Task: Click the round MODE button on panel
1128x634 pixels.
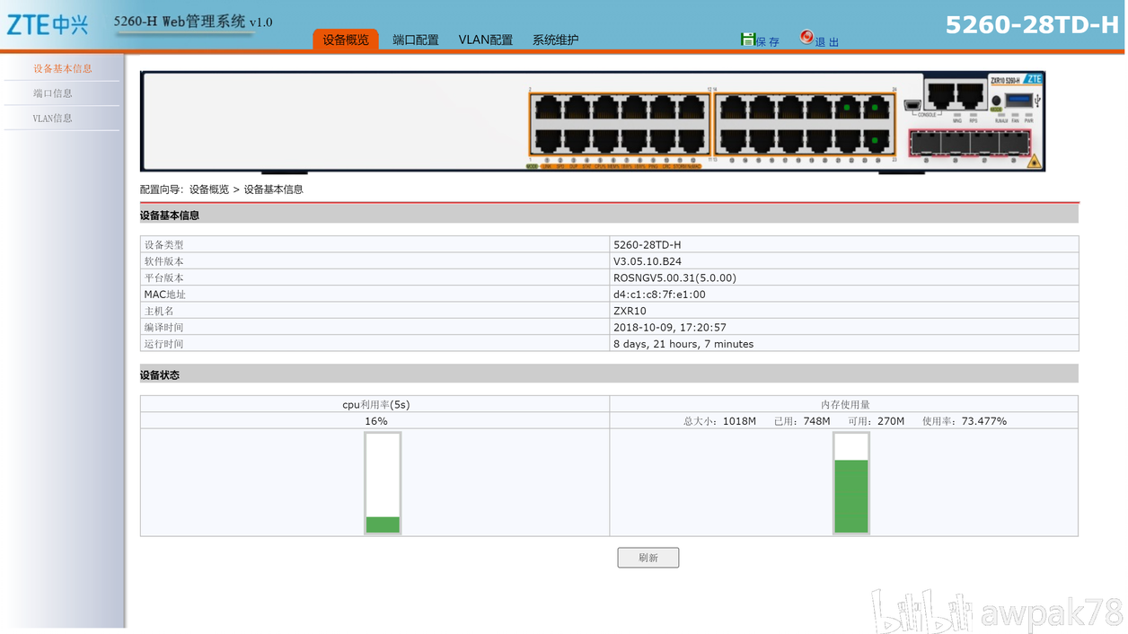Action: pos(996,101)
